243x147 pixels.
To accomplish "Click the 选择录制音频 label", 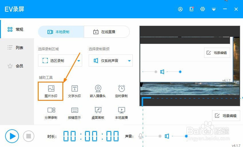I will point(99,49).
